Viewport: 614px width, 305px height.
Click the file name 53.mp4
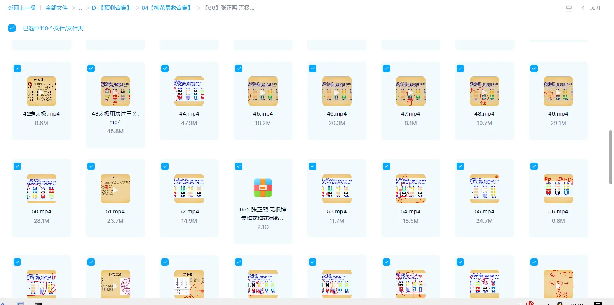click(x=337, y=211)
